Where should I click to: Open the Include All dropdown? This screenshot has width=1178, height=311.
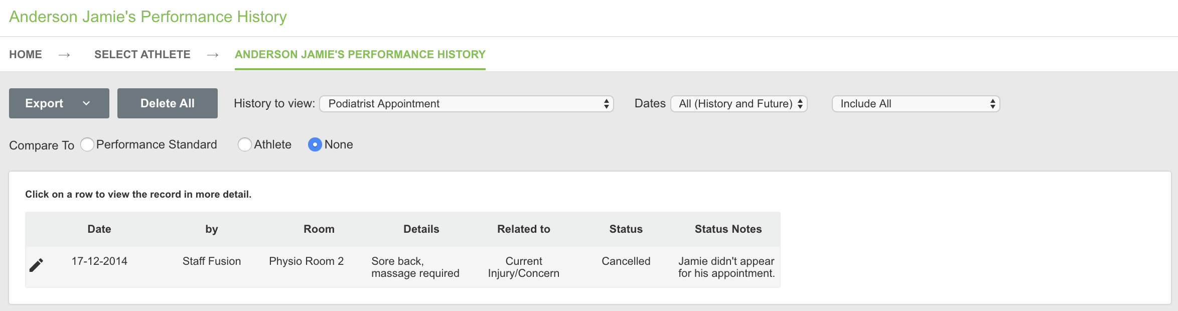[x=916, y=104]
